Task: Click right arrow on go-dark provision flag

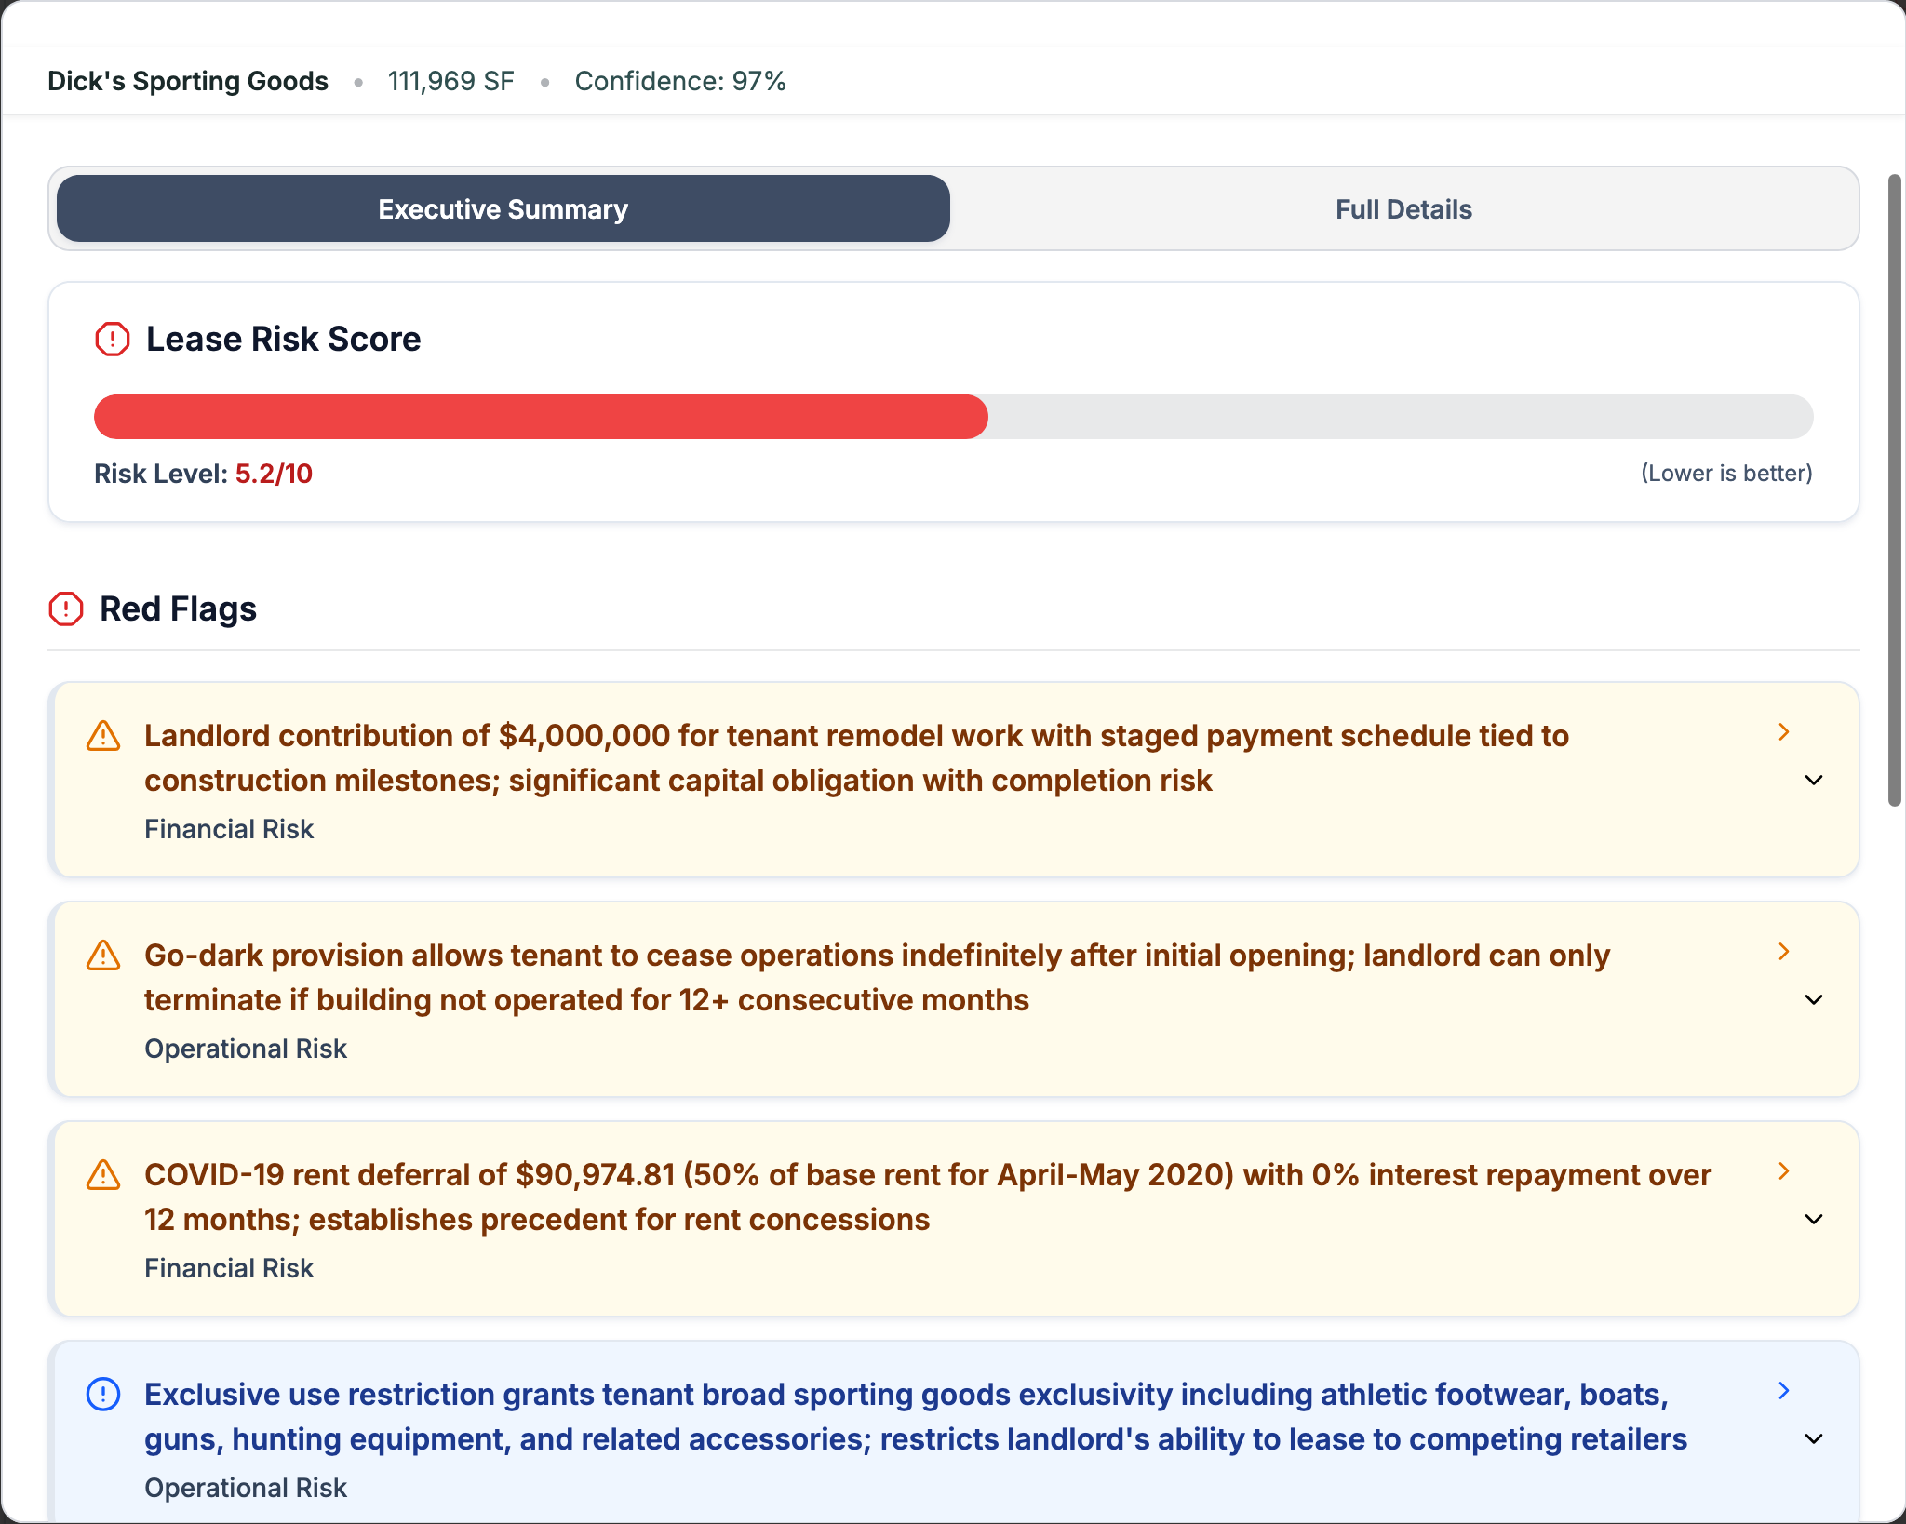Action: (x=1784, y=952)
